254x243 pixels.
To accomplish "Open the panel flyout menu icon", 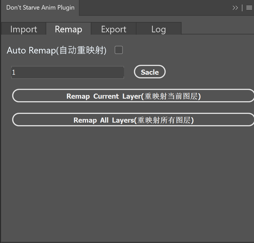I will [249, 8].
